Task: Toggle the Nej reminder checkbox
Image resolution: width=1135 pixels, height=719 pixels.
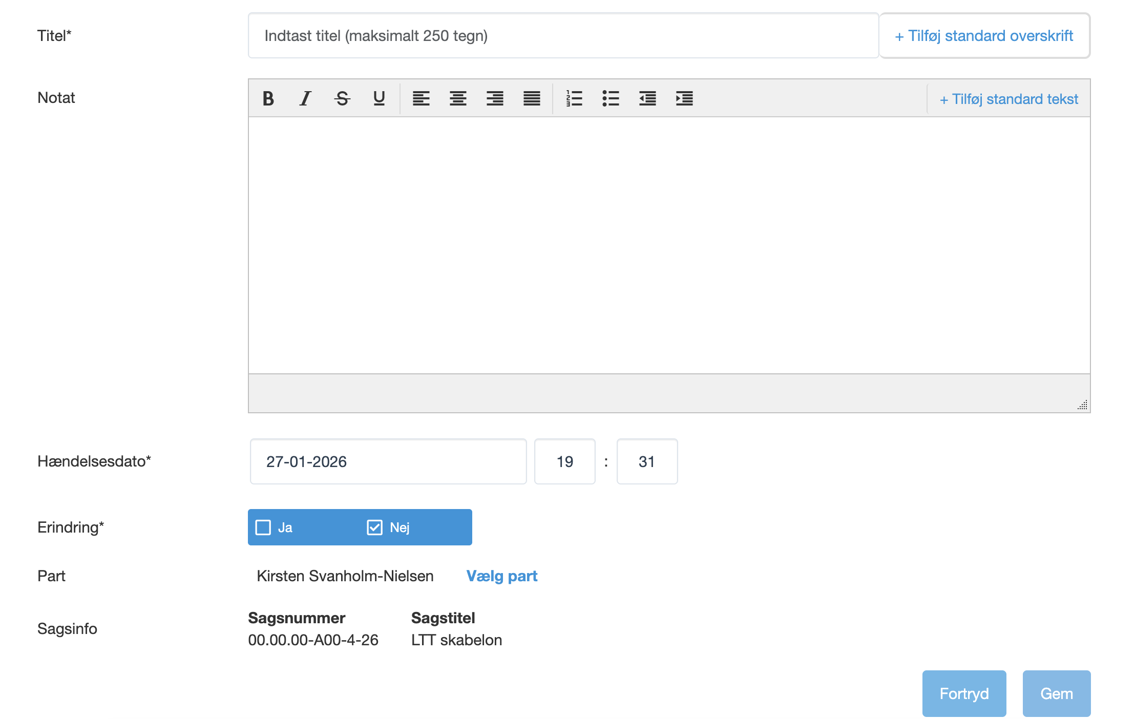Action: pos(375,527)
